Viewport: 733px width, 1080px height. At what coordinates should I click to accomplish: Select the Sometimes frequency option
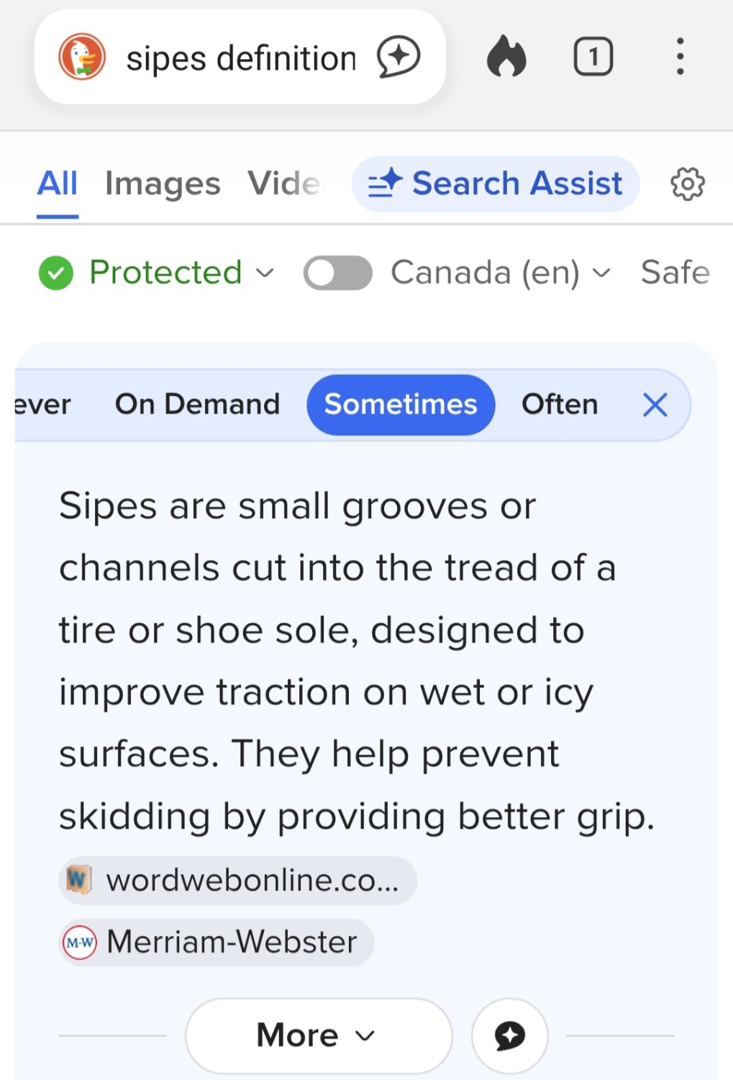pos(400,405)
